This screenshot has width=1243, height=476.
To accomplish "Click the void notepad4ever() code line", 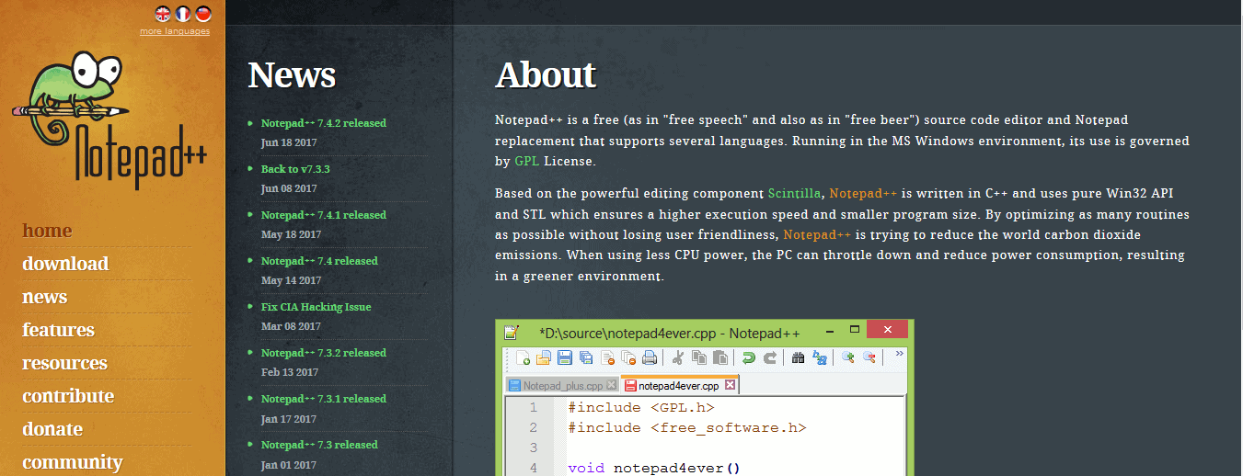I will tap(654, 468).
